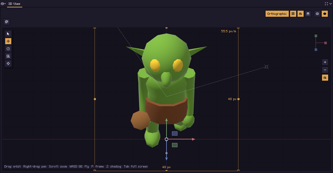Select the 3D View tab
The height and width of the screenshot is (173, 333).
click(14, 4)
